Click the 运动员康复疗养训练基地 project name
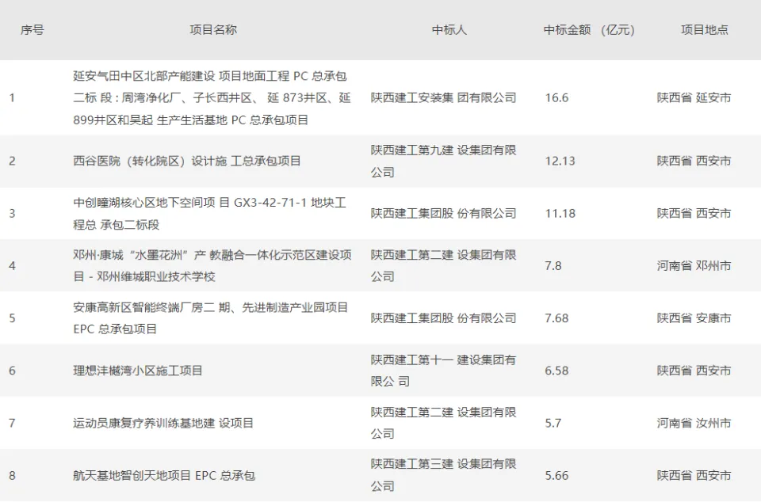 [x=163, y=423]
